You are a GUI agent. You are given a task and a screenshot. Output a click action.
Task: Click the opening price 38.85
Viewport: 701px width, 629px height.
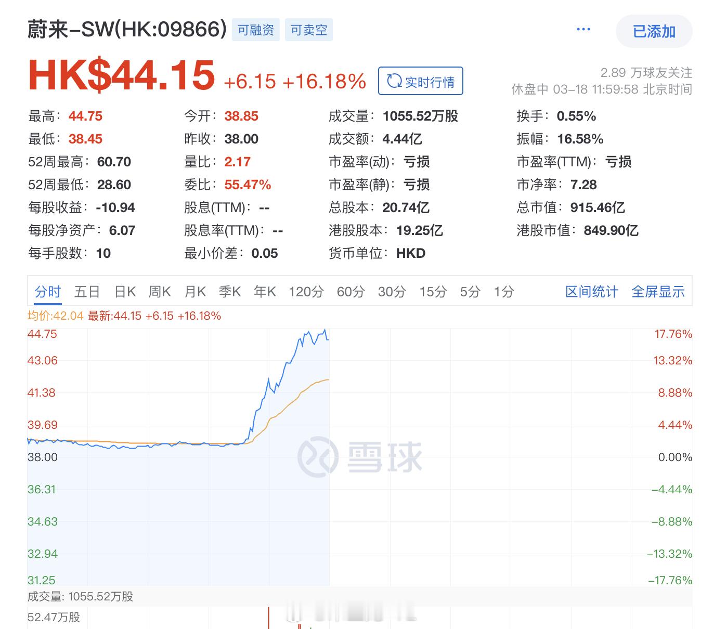point(241,116)
